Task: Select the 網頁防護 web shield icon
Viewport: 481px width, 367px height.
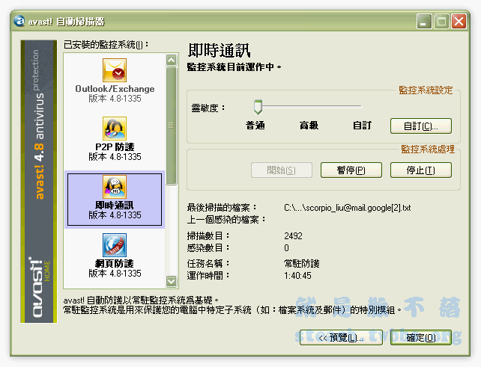Action: point(115,245)
